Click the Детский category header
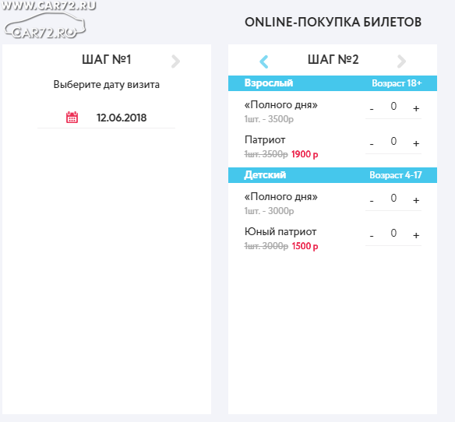The height and width of the screenshot is (422, 455). click(333, 175)
